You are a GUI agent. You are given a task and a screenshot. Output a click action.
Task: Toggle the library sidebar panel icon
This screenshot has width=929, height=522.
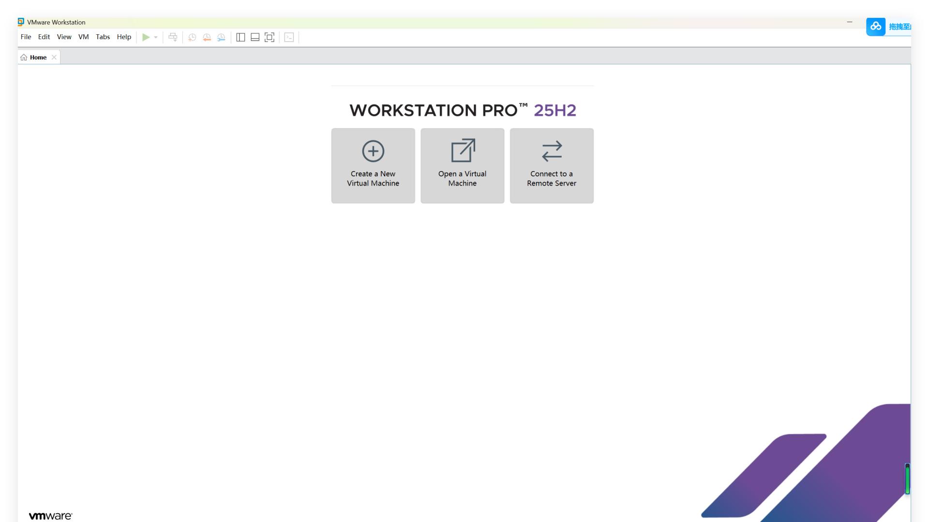[240, 37]
